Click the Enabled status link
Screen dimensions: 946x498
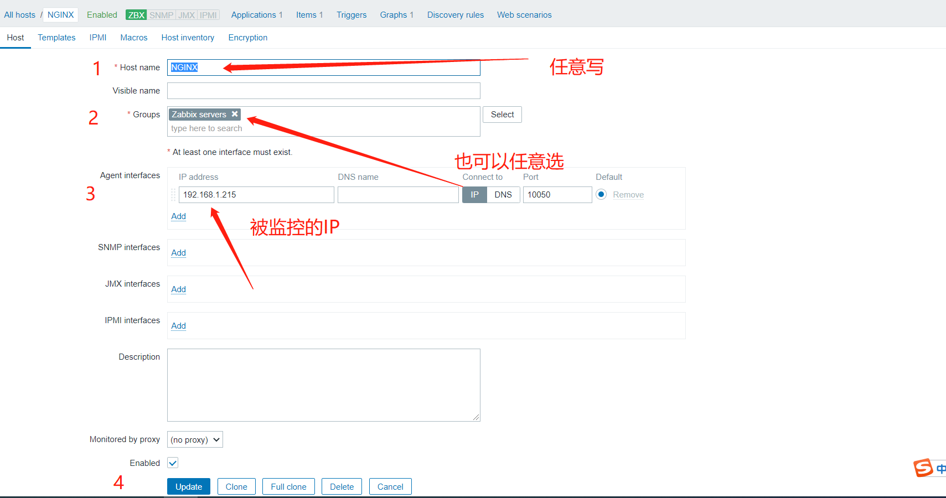(x=102, y=15)
